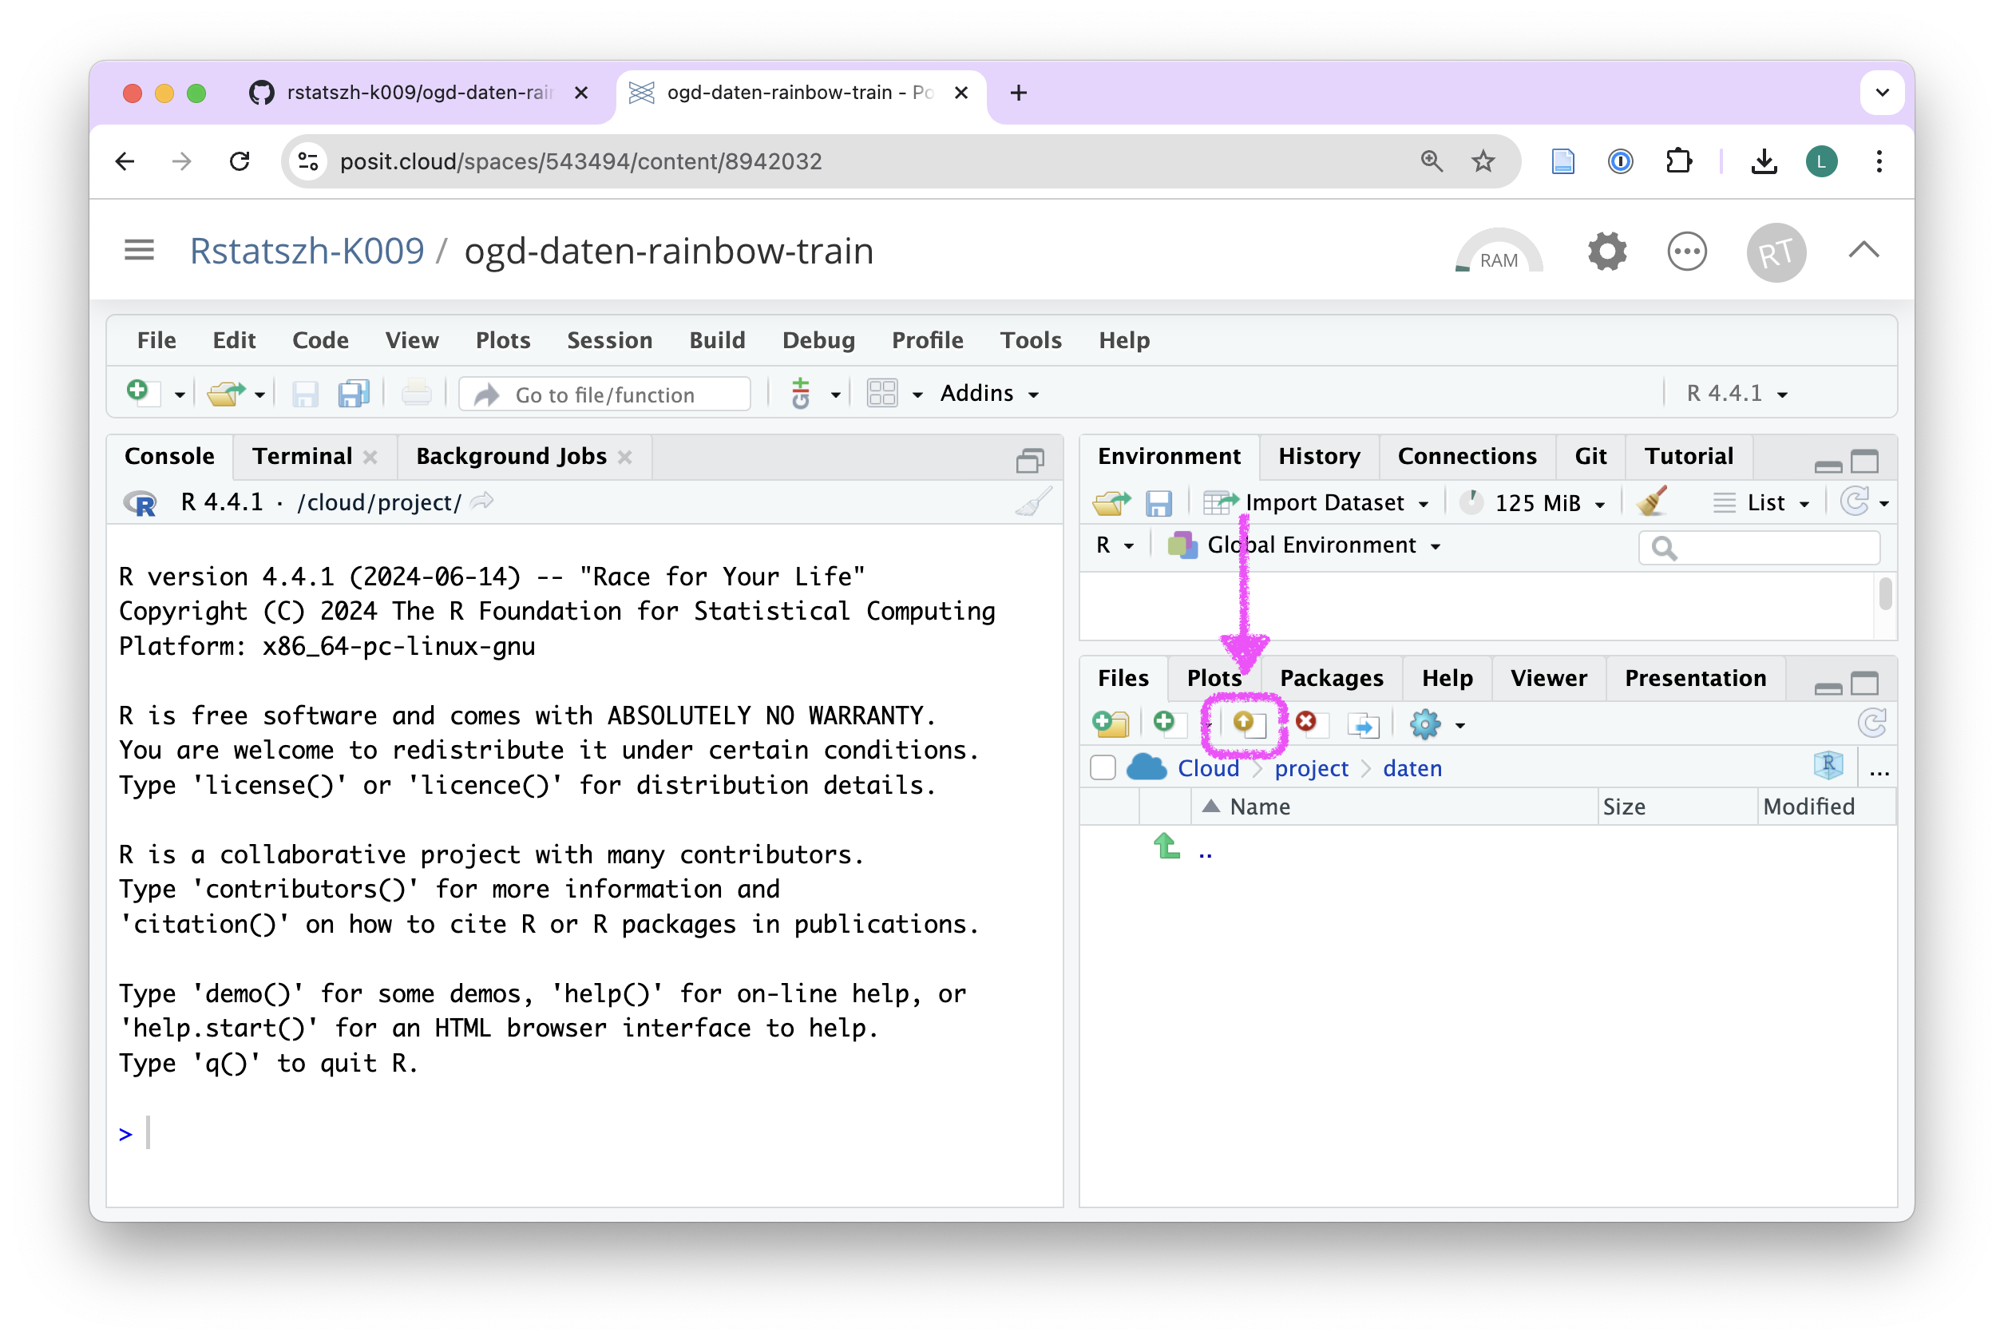Open the Tools menu
This screenshot has width=2004, height=1340.
1030,340
